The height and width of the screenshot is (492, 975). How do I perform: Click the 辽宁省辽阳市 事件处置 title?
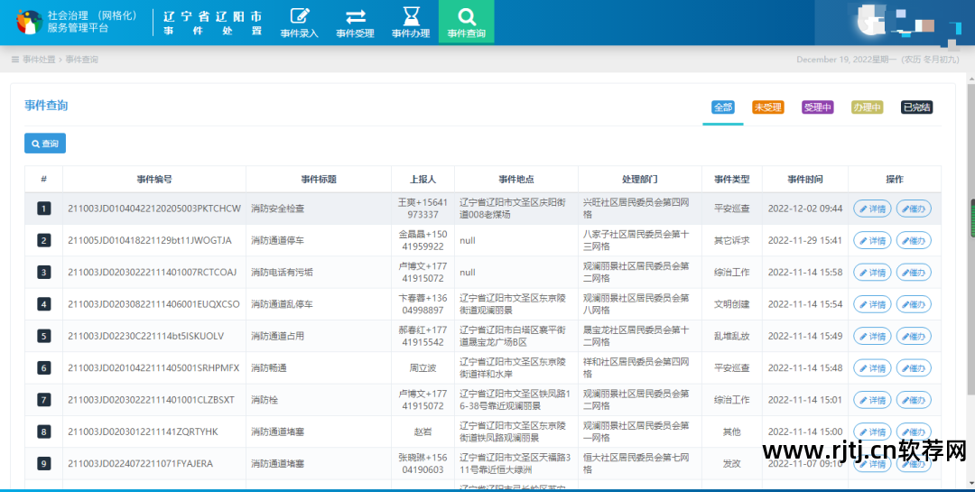tap(213, 23)
